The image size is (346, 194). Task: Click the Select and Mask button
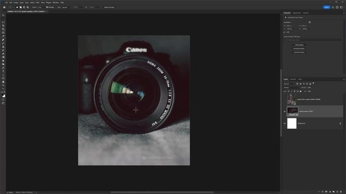pos(110,7)
